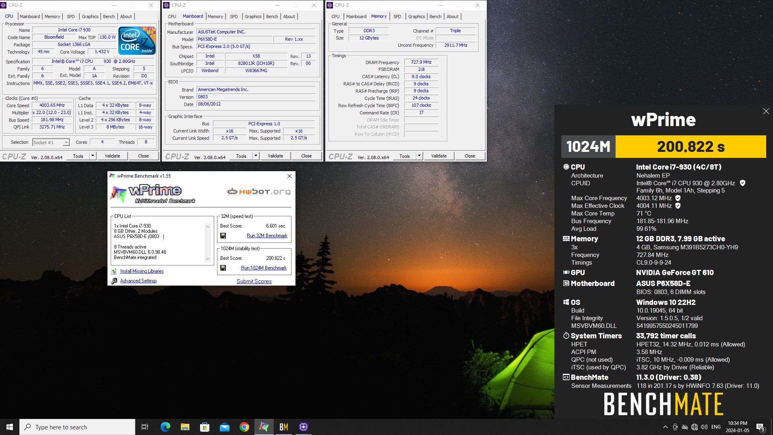Open Microsoft Store from the taskbar
Image resolution: width=773 pixels, height=435 pixels.
point(205,427)
